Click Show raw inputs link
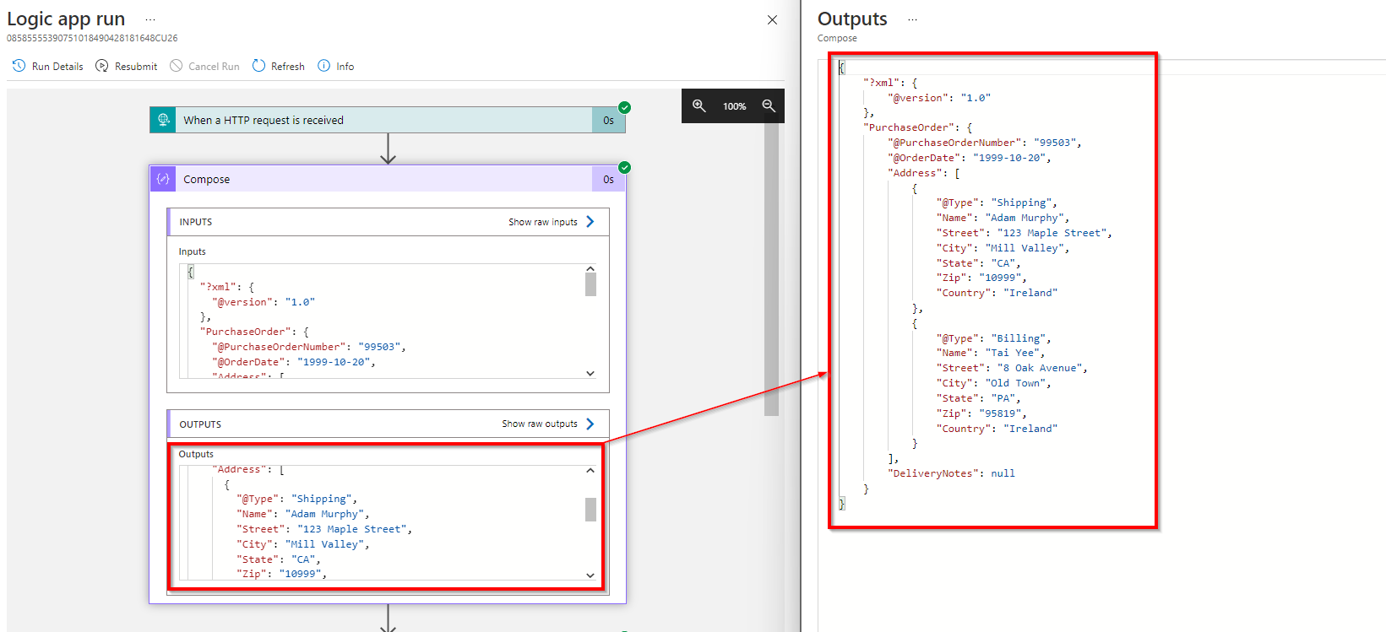 point(542,222)
